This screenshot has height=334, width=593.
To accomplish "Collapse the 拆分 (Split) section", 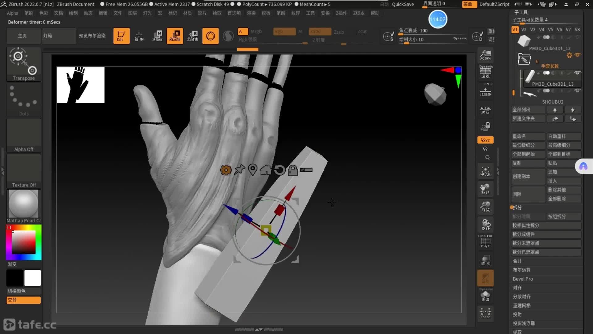I will [517, 208].
